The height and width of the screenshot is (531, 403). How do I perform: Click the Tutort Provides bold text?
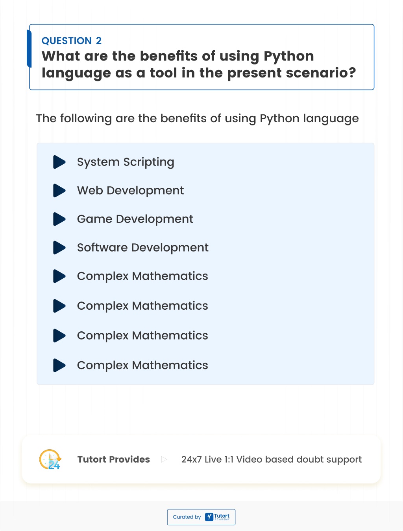pyautogui.click(x=114, y=459)
